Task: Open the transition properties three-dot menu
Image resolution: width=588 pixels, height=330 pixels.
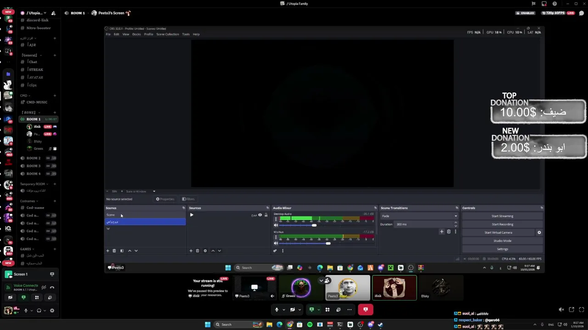Action: [x=455, y=231]
